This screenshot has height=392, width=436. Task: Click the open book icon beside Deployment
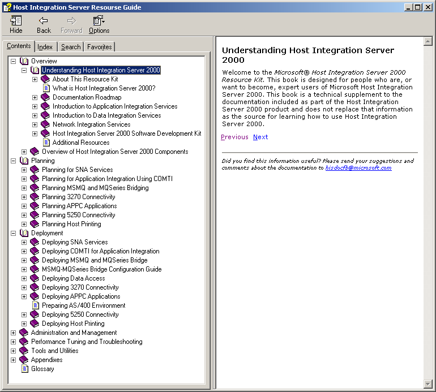24,233
